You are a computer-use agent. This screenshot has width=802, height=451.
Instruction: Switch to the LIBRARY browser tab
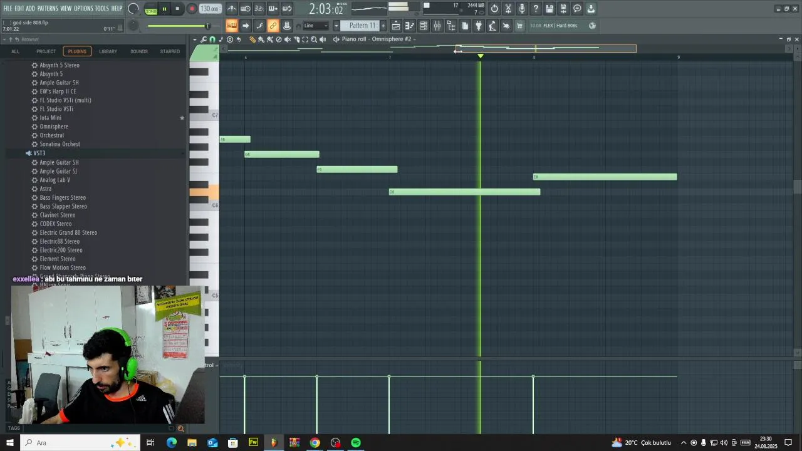coord(108,51)
